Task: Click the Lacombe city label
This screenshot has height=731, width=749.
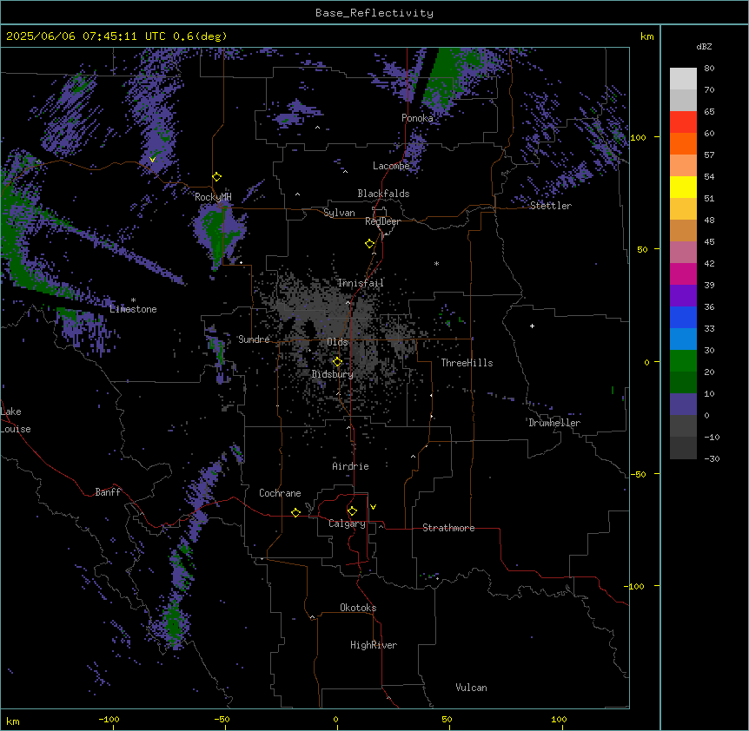Action: [x=391, y=166]
